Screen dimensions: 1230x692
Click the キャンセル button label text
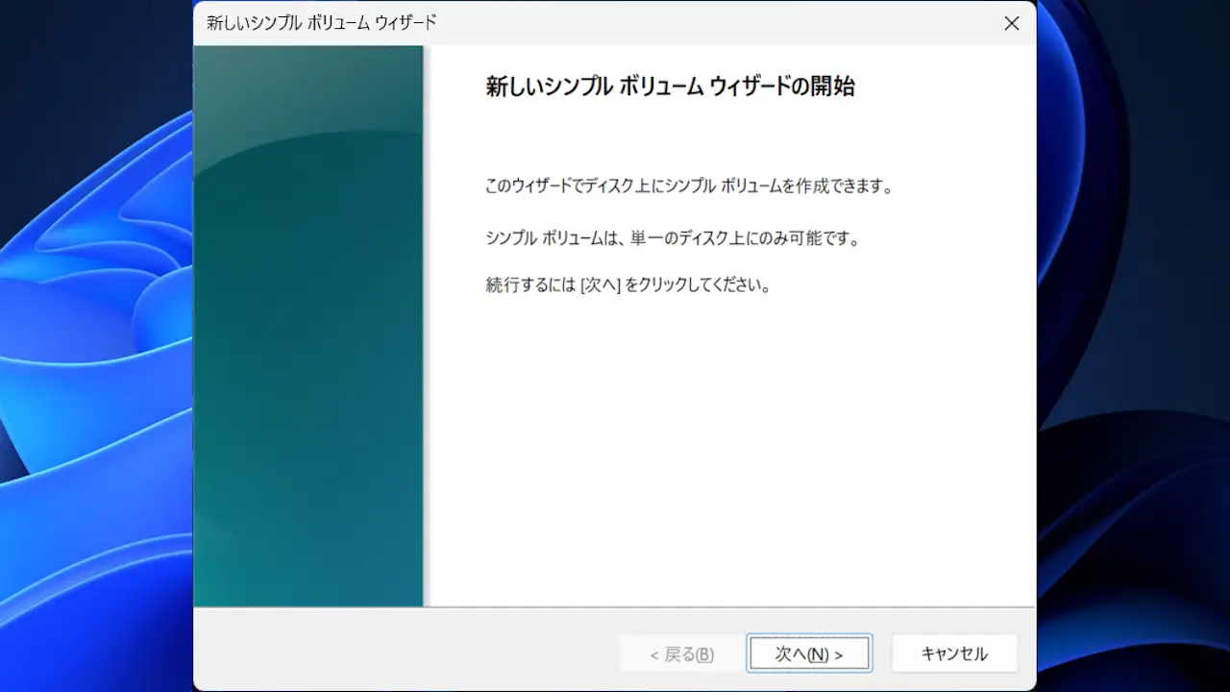click(x=954, y=654)
